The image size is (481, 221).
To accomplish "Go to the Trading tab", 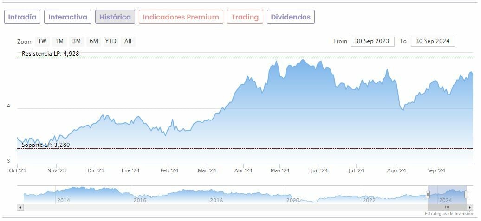I will [x=245, y=17].
